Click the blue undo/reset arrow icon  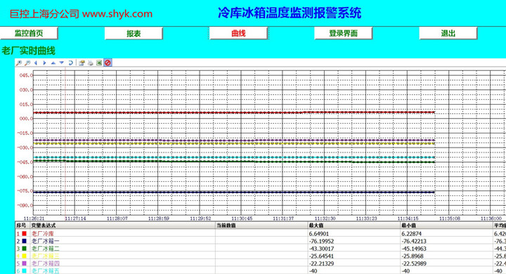tap(70, 63)
